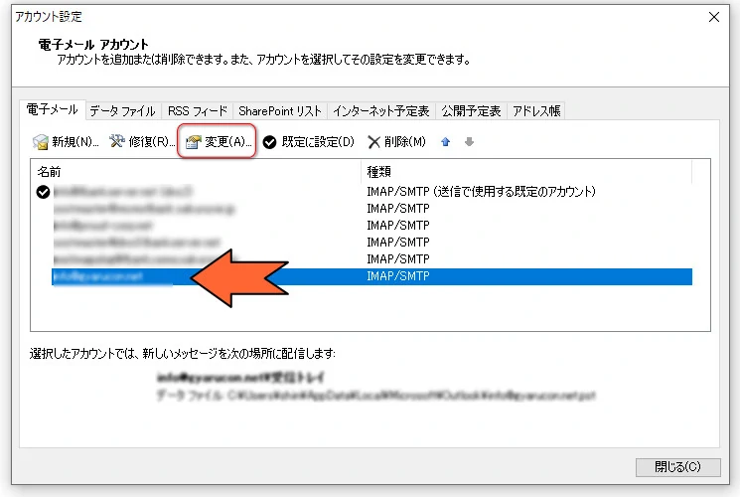Viewport: 740px width, 497px height.
Task: Open the インターネット予定表 tab
Action: click(381, 111)
